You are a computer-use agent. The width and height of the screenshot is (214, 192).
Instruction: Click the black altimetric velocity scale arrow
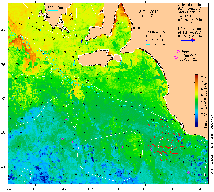188,24
